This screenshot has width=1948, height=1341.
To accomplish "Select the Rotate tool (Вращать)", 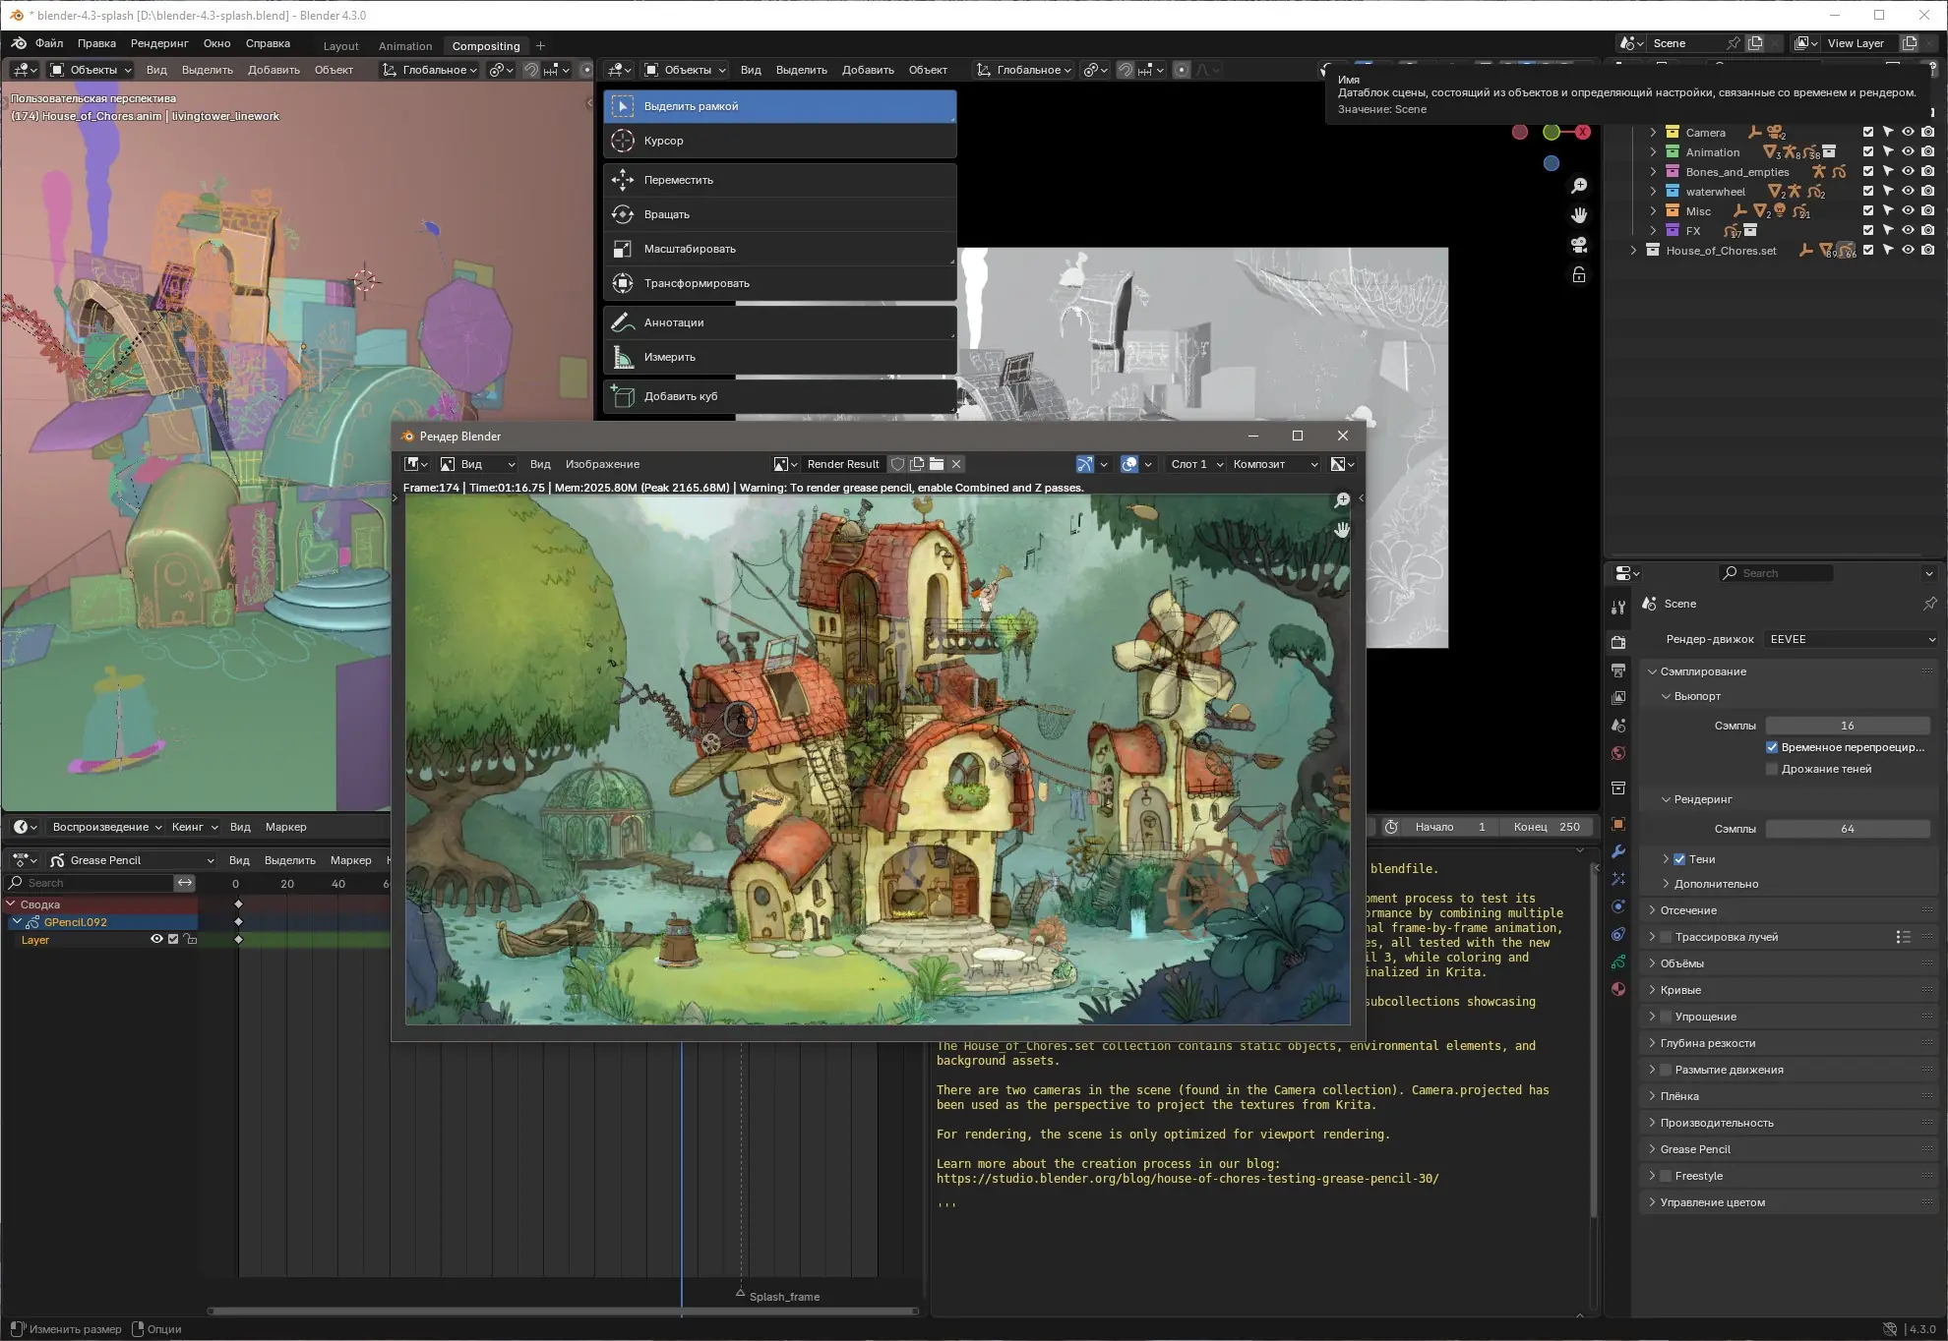I will (666, 214).
